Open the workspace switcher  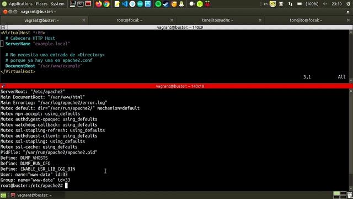[340, 195]
